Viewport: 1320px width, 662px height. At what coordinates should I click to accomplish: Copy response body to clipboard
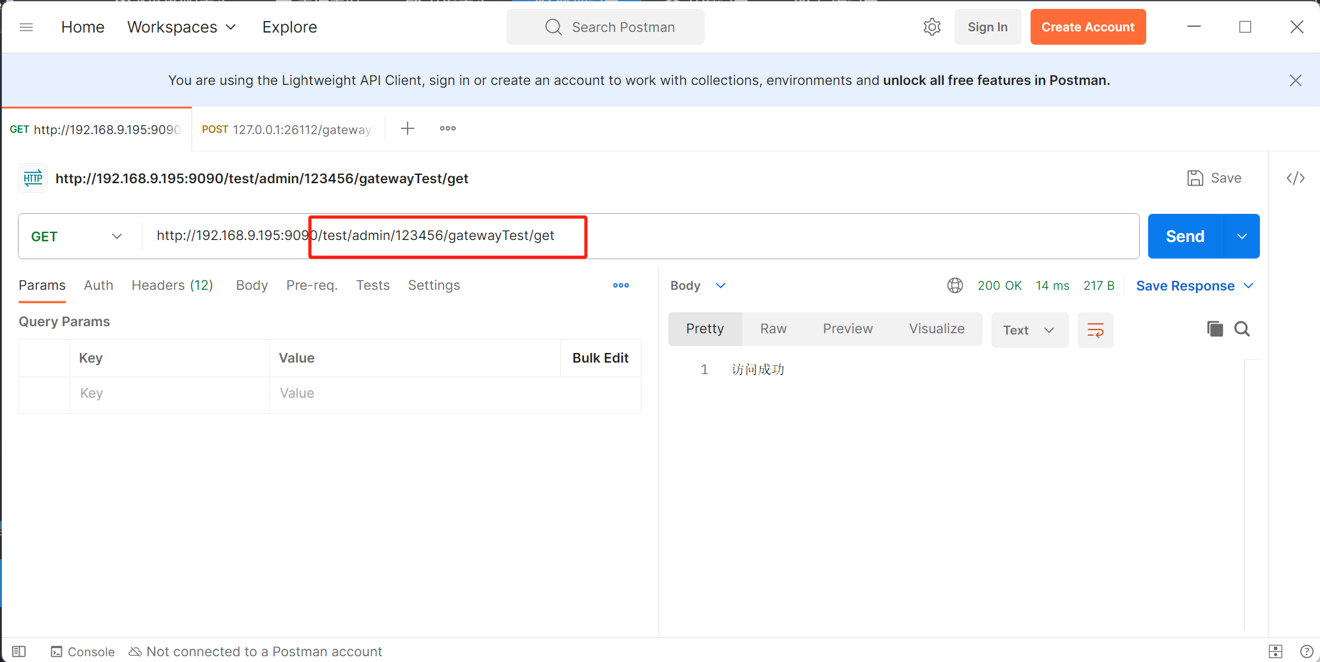coord(1215,329)
